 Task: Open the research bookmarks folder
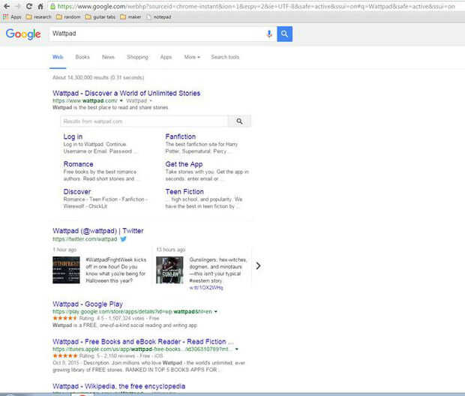[x=38, y=17]
